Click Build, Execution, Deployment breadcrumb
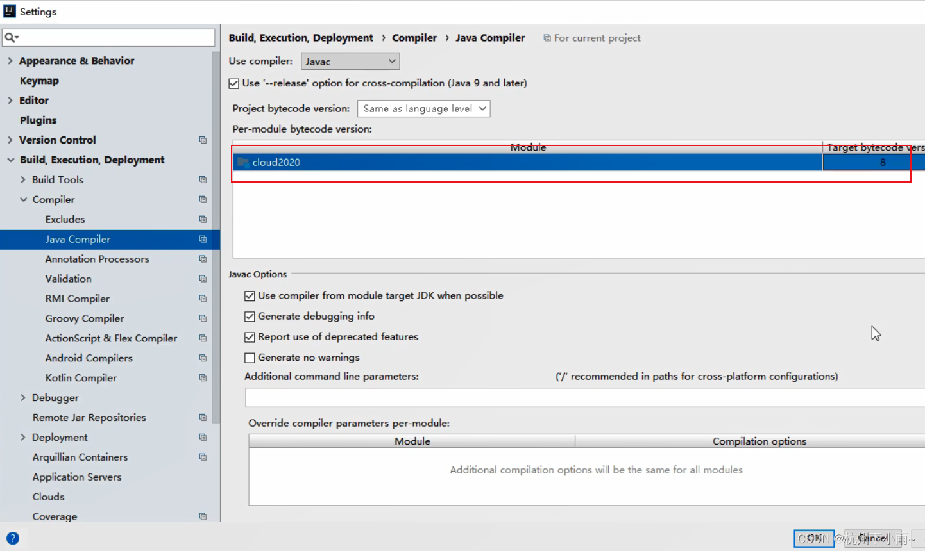The height and width of the screenshot is (551, 925). (x=301, y=38)
